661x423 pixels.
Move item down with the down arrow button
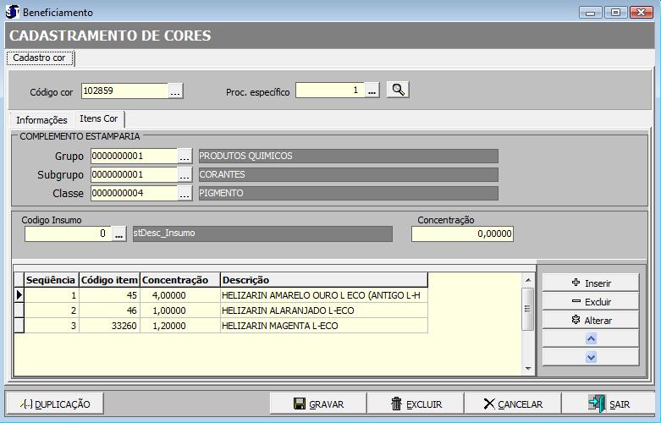pyautogui.click(x=591, y=357)
